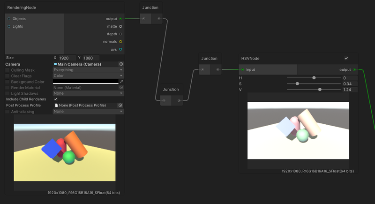
Task: Toggle the HSVNode enabled checkbox
Action: [x=346, y=58]
